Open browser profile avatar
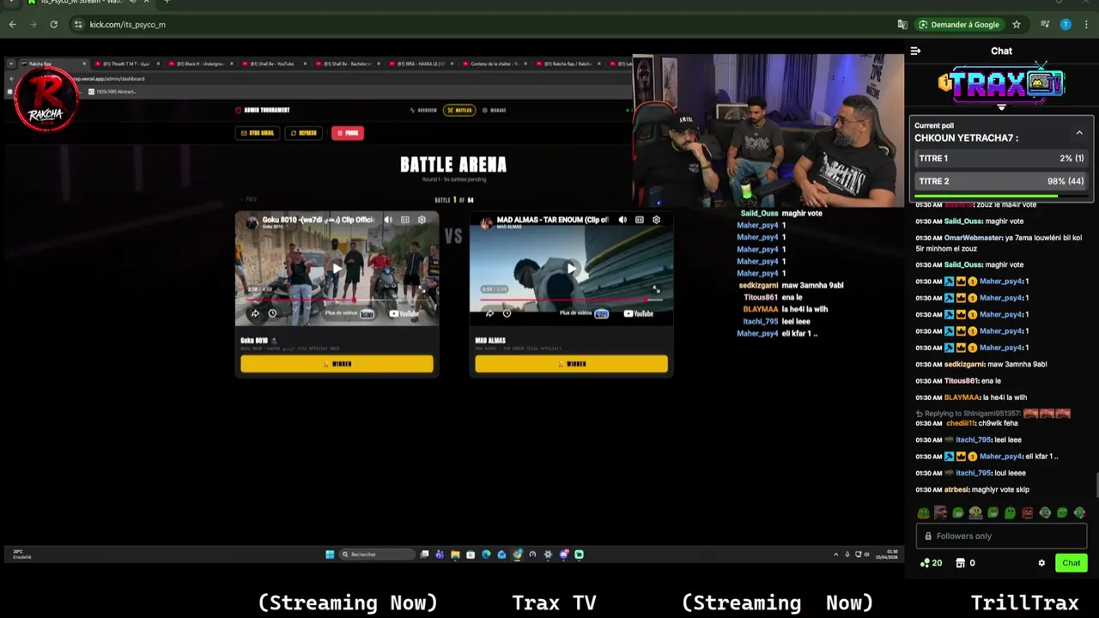This screenshot has width=1099, height=618. tap(1066, 24)
